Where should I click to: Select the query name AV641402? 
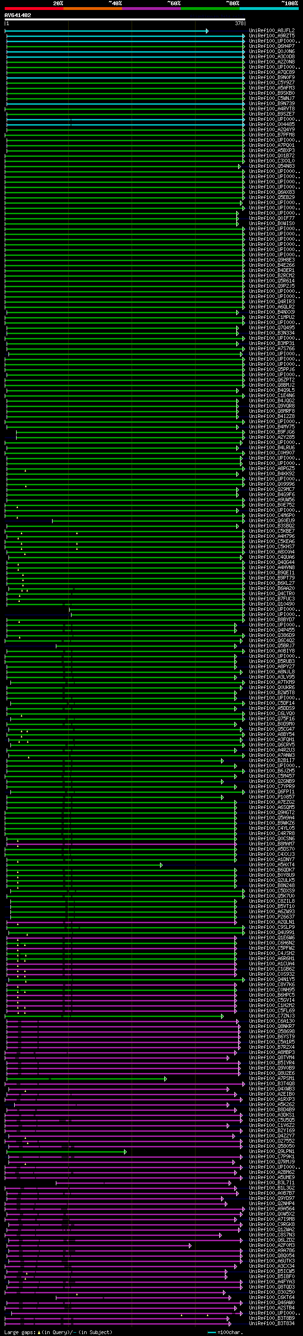(18, 16)
